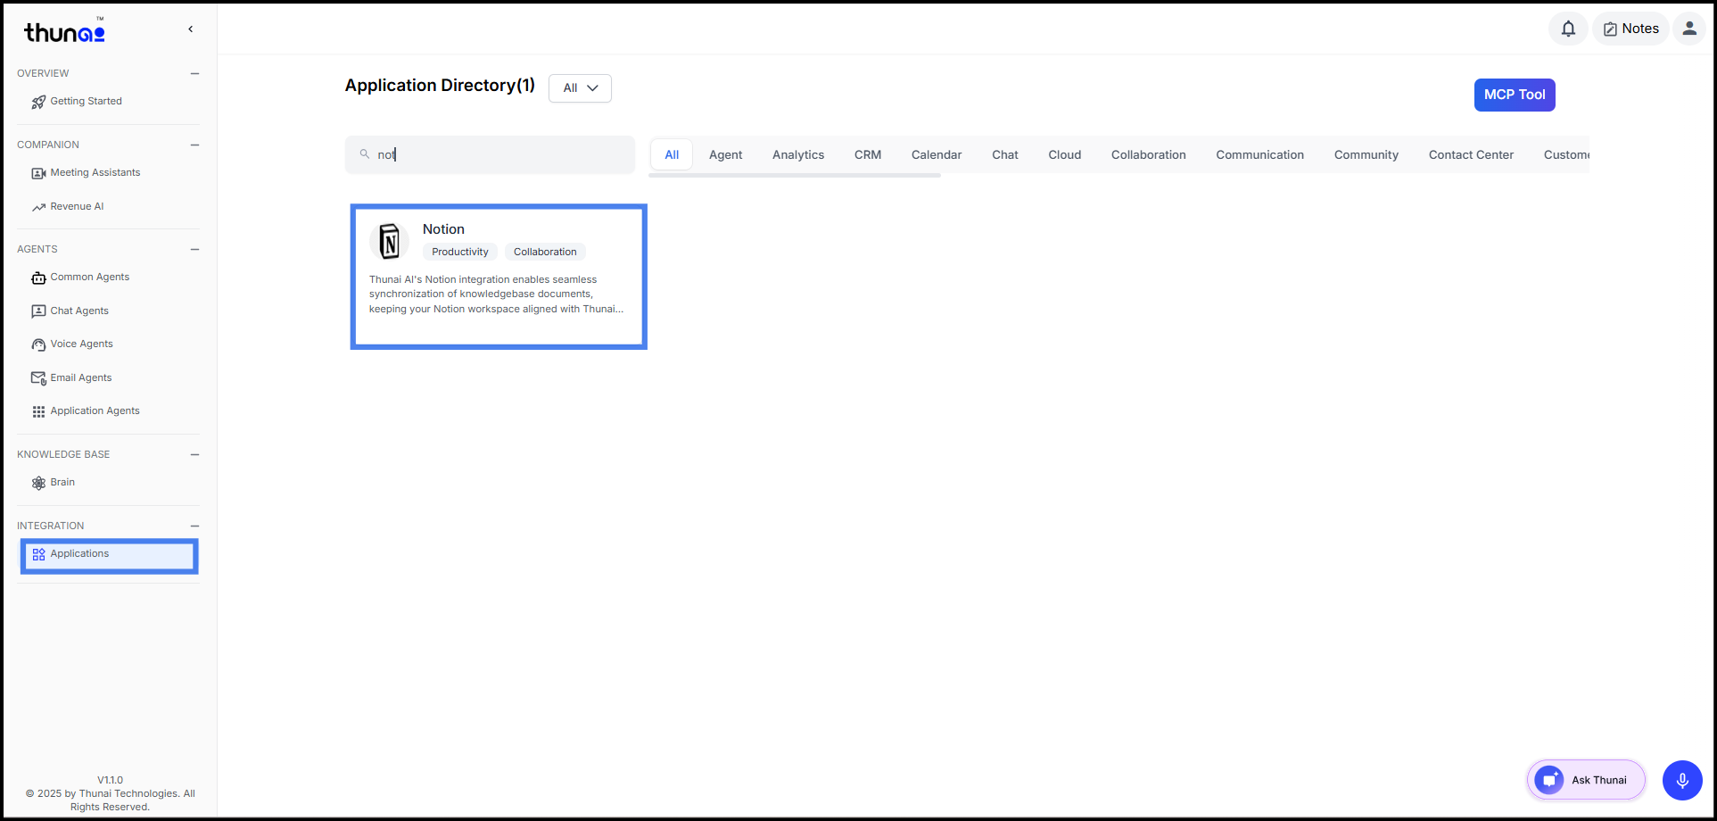Select the Communication category tab

[x=1260, y=155]
